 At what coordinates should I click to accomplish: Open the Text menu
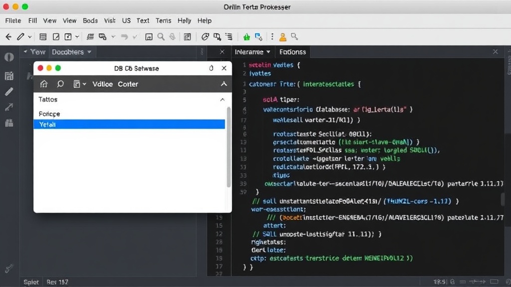click(143, 20)
